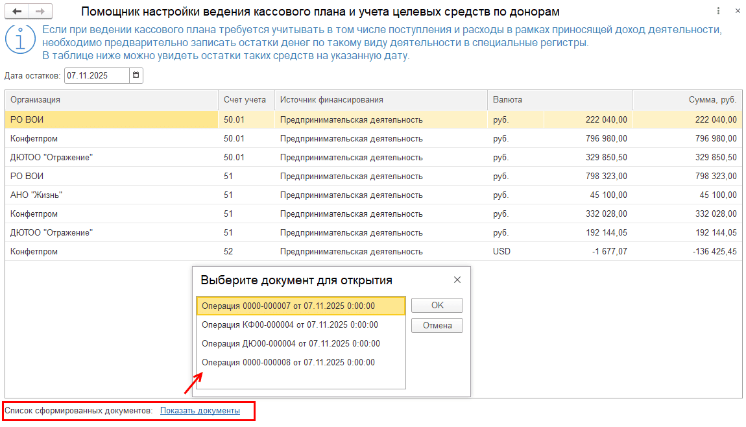Sort by the Организация column header
The image size is (746, 427).
pyautogui.click(x=110, y=100)
